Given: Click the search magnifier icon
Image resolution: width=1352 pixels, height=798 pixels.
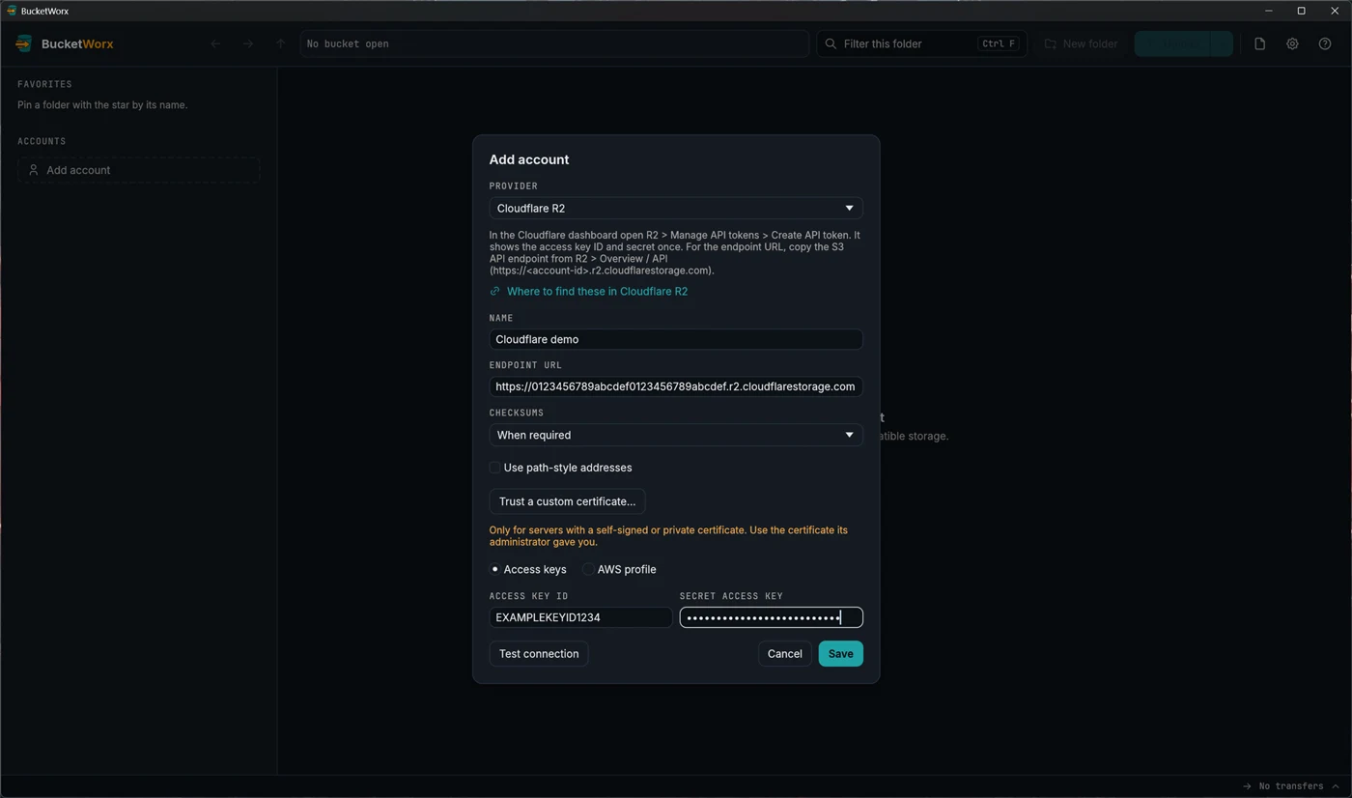Looking at the screenshot, I should point(831,43).
